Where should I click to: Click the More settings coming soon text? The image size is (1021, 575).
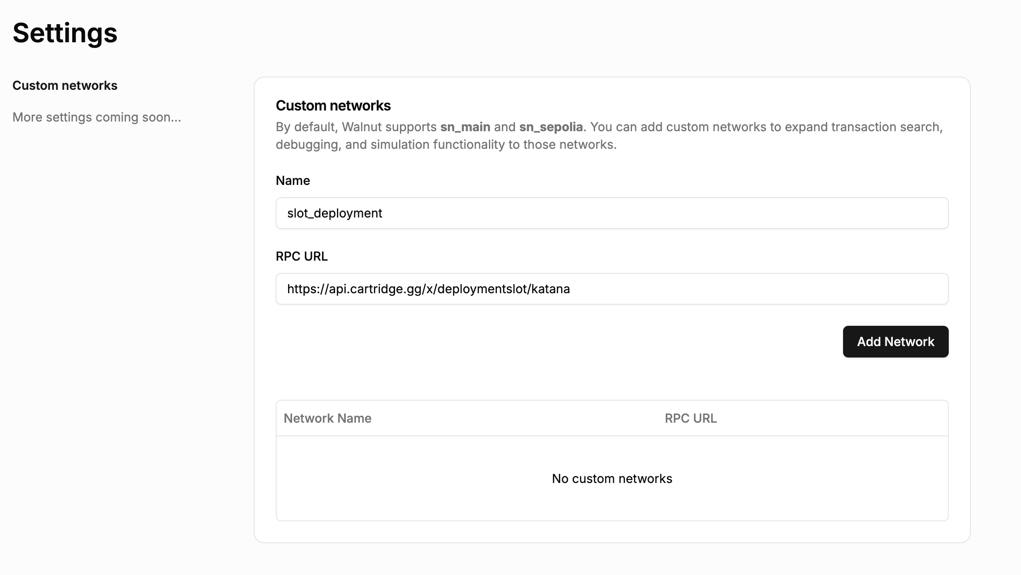[x=96, y=117]
